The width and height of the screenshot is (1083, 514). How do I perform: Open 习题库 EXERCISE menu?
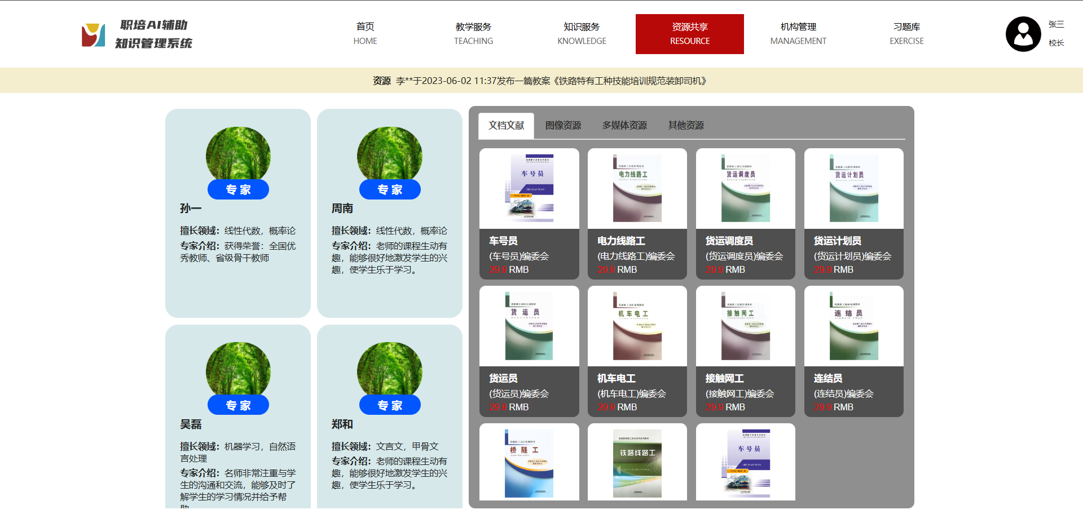point(906,34)
